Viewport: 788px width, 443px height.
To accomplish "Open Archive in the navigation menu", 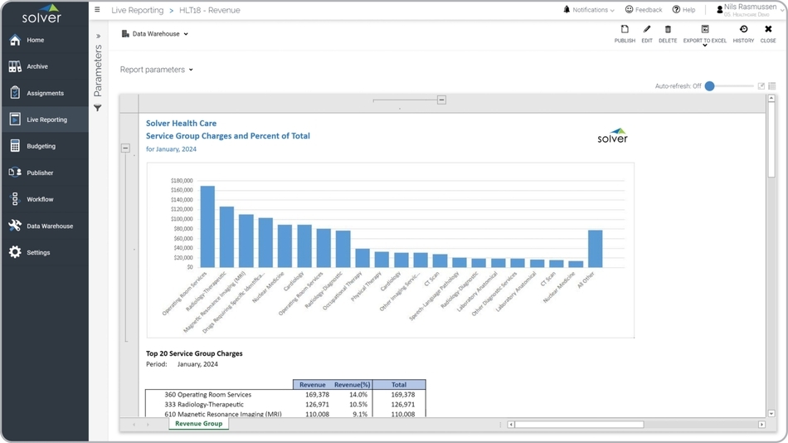I will click(x=37, y=66).
